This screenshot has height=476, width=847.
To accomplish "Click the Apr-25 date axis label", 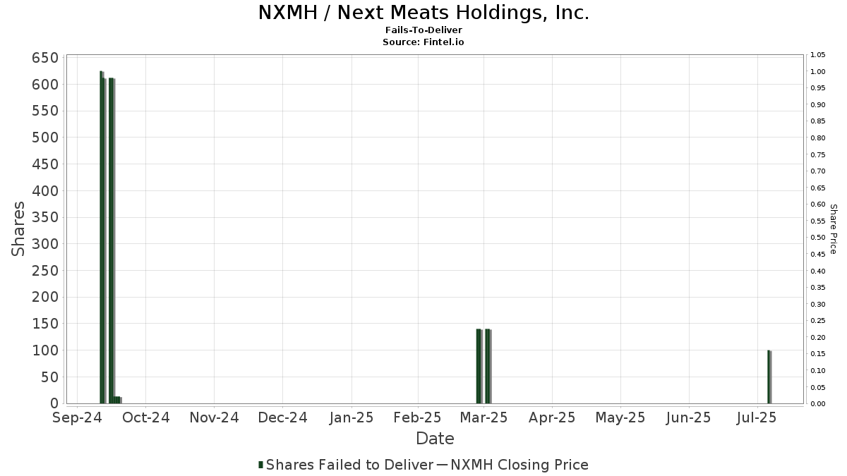I will (552, 417).
